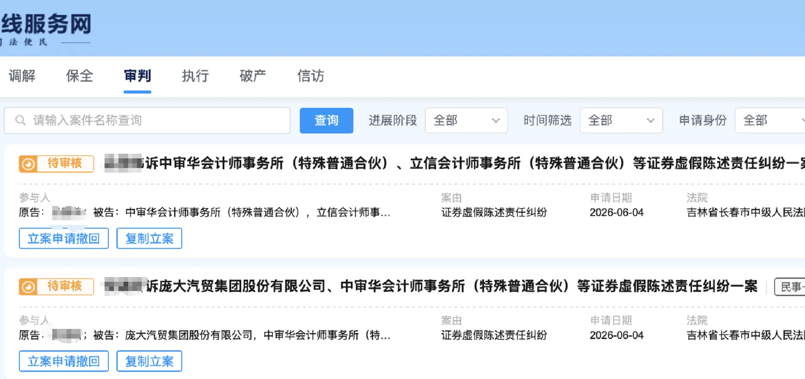Click the 待审核 status icon of 庞大汽贸 case
The width and height of the screenshot is (805, 379).
(x=28, y=287)
